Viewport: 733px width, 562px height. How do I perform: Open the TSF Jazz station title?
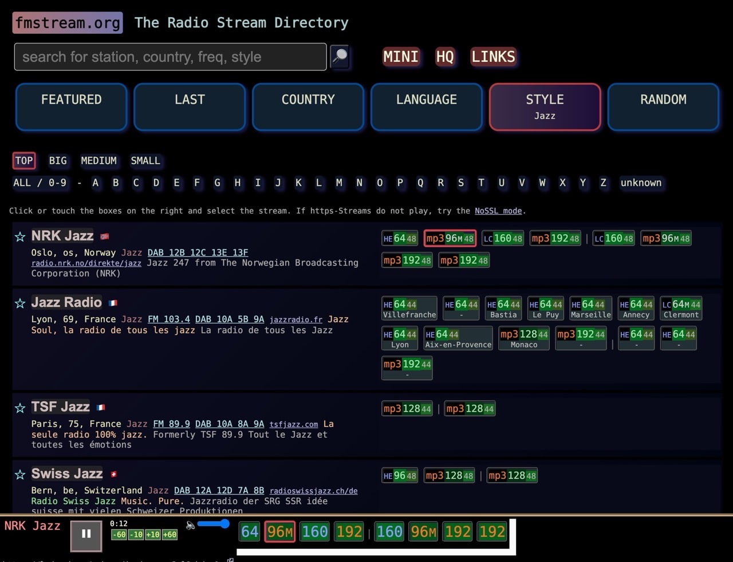(61, 407)
